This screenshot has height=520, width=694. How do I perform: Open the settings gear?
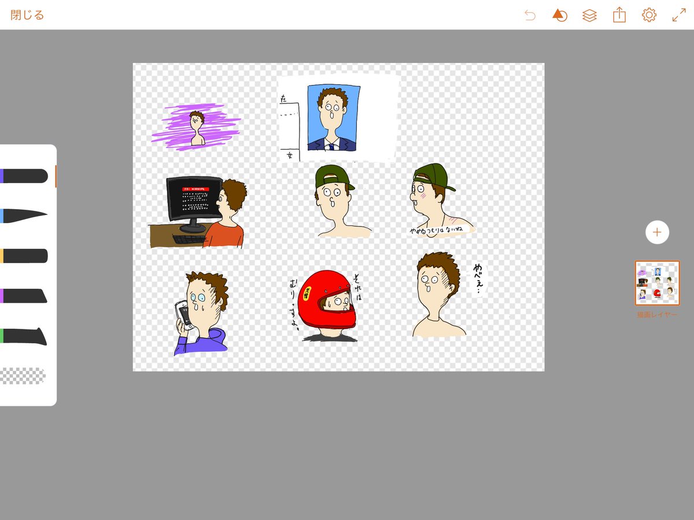tap(649, 15)
